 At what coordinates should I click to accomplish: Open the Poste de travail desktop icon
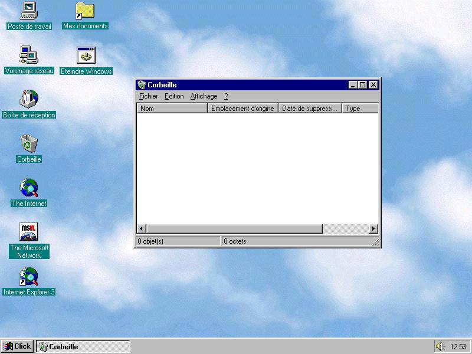click(x=29, y=11)
